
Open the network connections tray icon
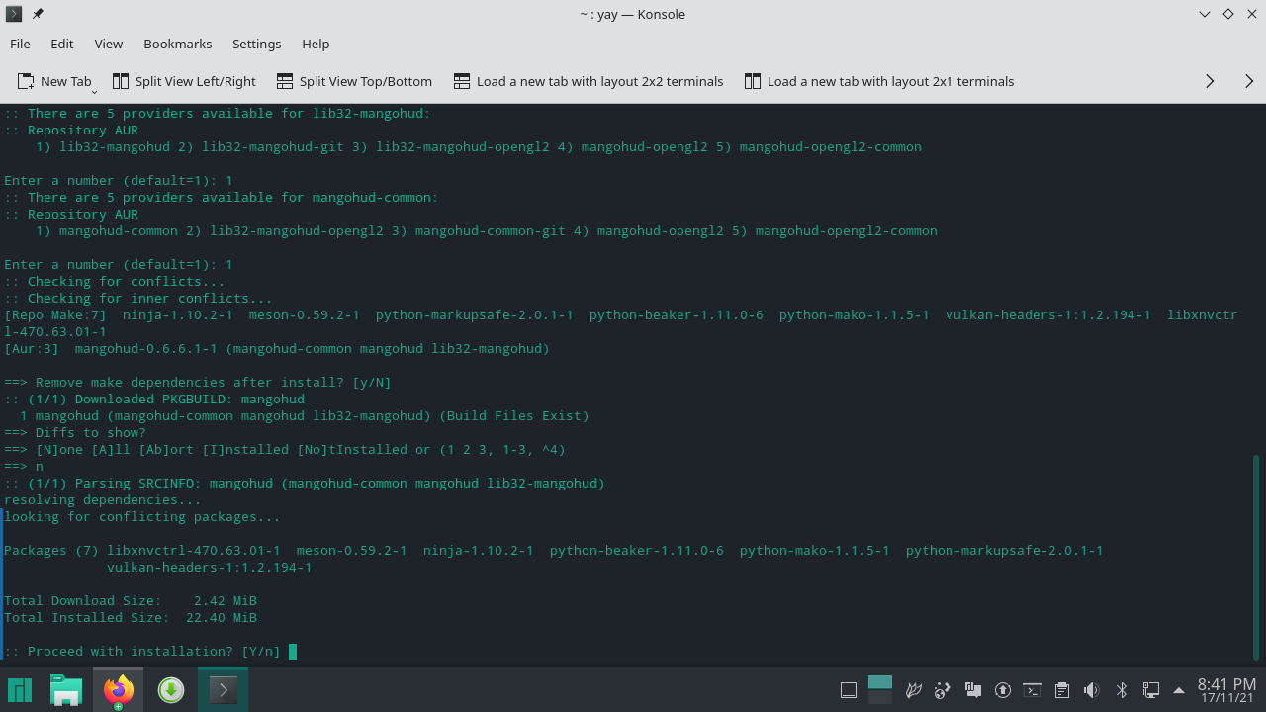tap(1151, 690)
